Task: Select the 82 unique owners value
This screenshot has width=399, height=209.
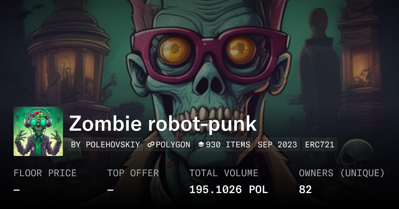Action: (x=305, y=190)
